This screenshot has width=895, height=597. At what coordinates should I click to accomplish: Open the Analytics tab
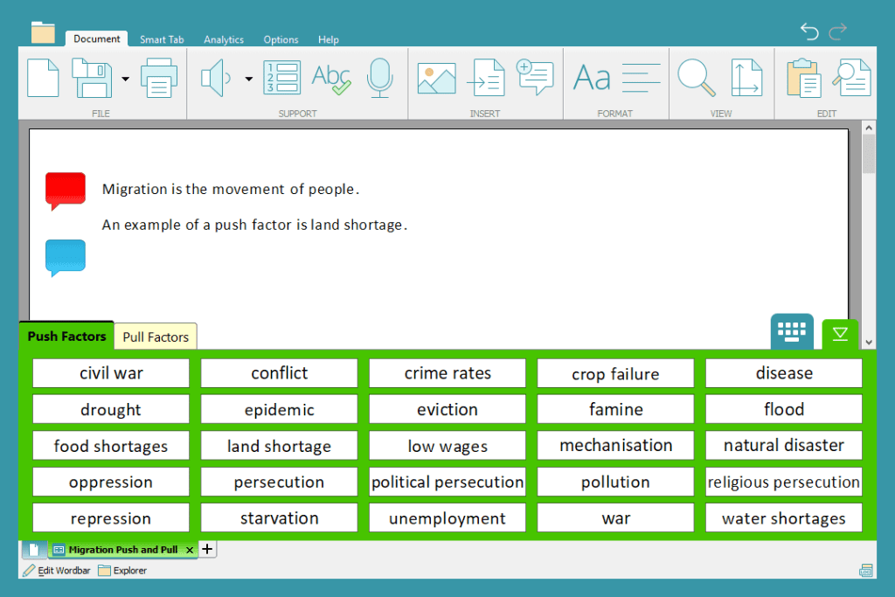224,39
